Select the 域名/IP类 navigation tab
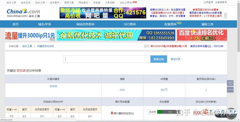 point(45,24)
